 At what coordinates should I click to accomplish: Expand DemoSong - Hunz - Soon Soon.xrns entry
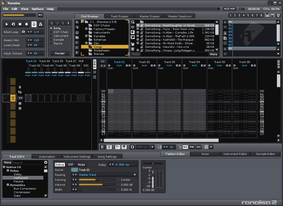(x=138, y=29)
